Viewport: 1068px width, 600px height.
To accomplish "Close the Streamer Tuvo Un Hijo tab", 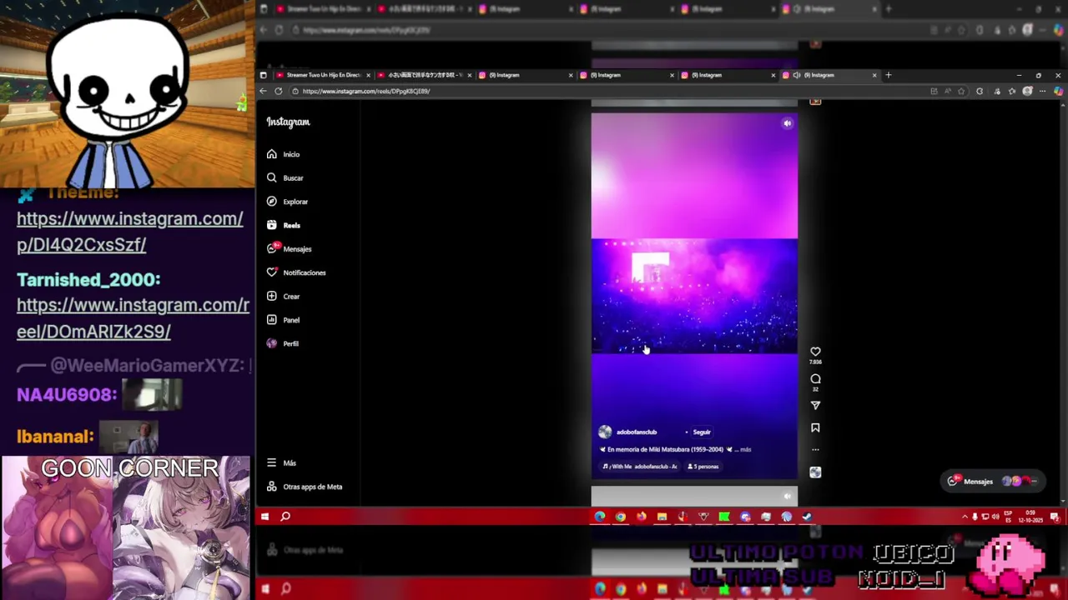I will tap(368, 75).
